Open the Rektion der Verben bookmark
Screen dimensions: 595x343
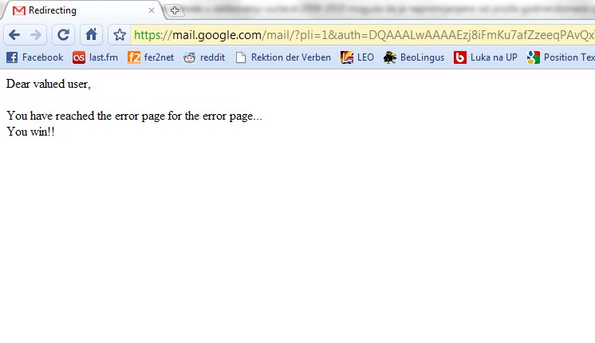(283, 57)
